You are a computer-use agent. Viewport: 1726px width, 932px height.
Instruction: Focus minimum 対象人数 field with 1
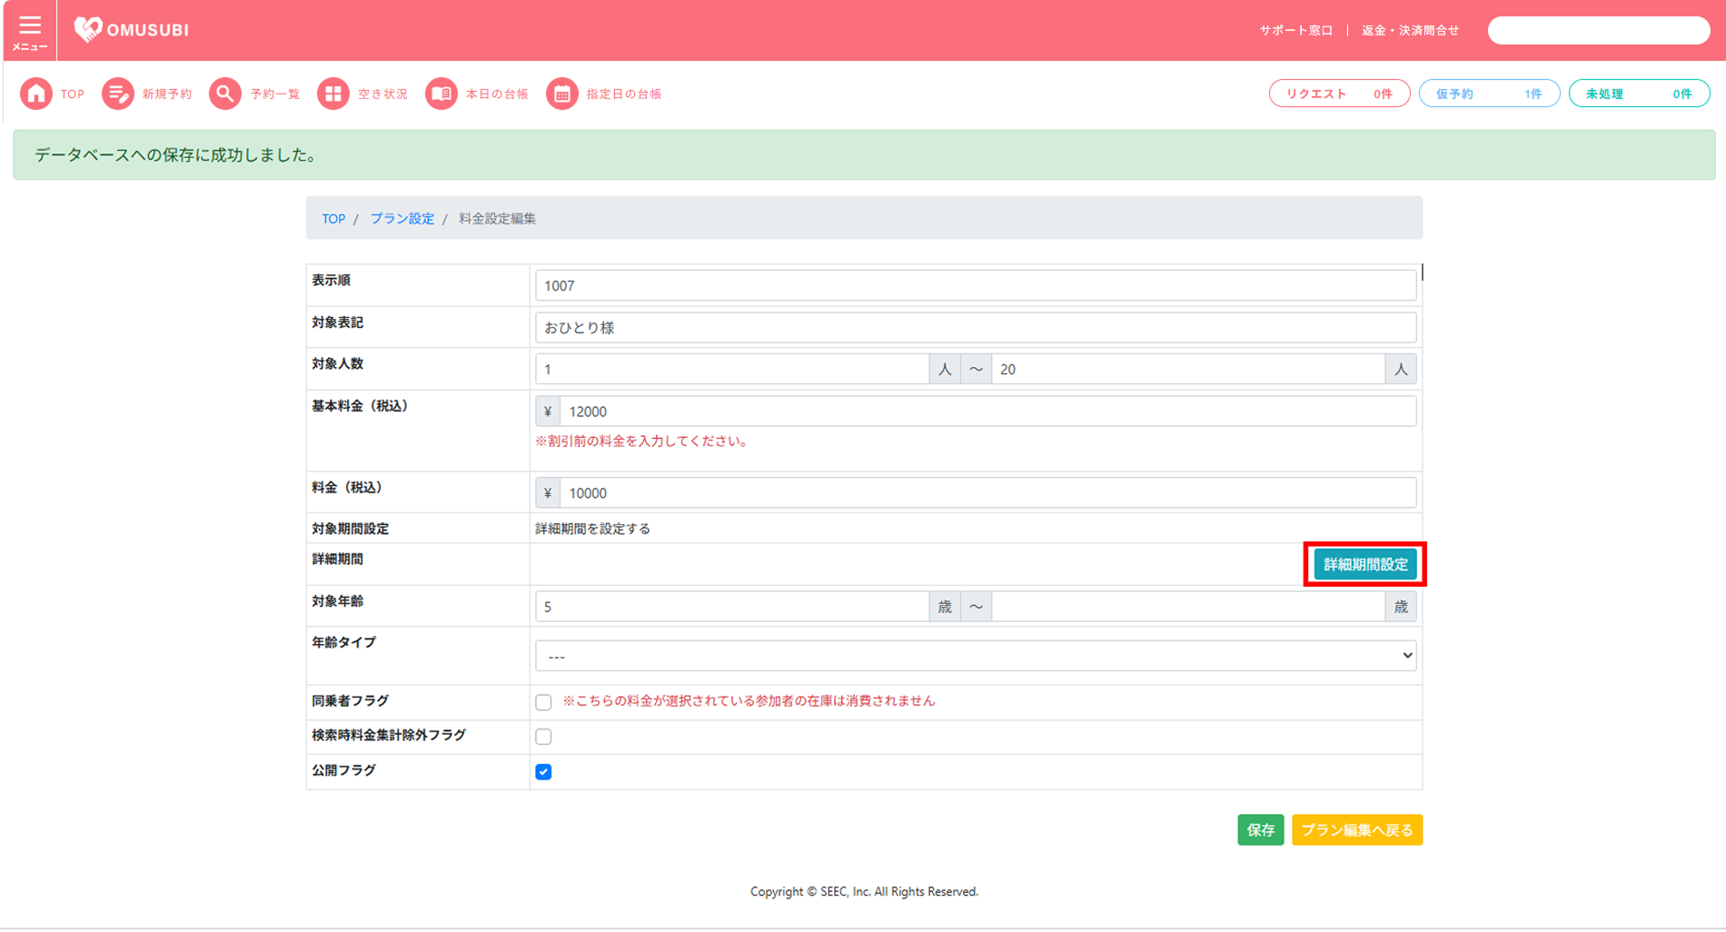pyautogui.click(x=731, y=369)
